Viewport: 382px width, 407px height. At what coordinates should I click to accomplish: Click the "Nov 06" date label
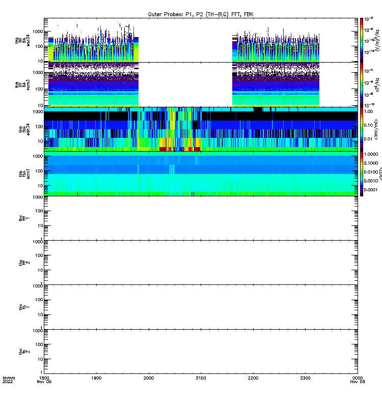(358, 382)
